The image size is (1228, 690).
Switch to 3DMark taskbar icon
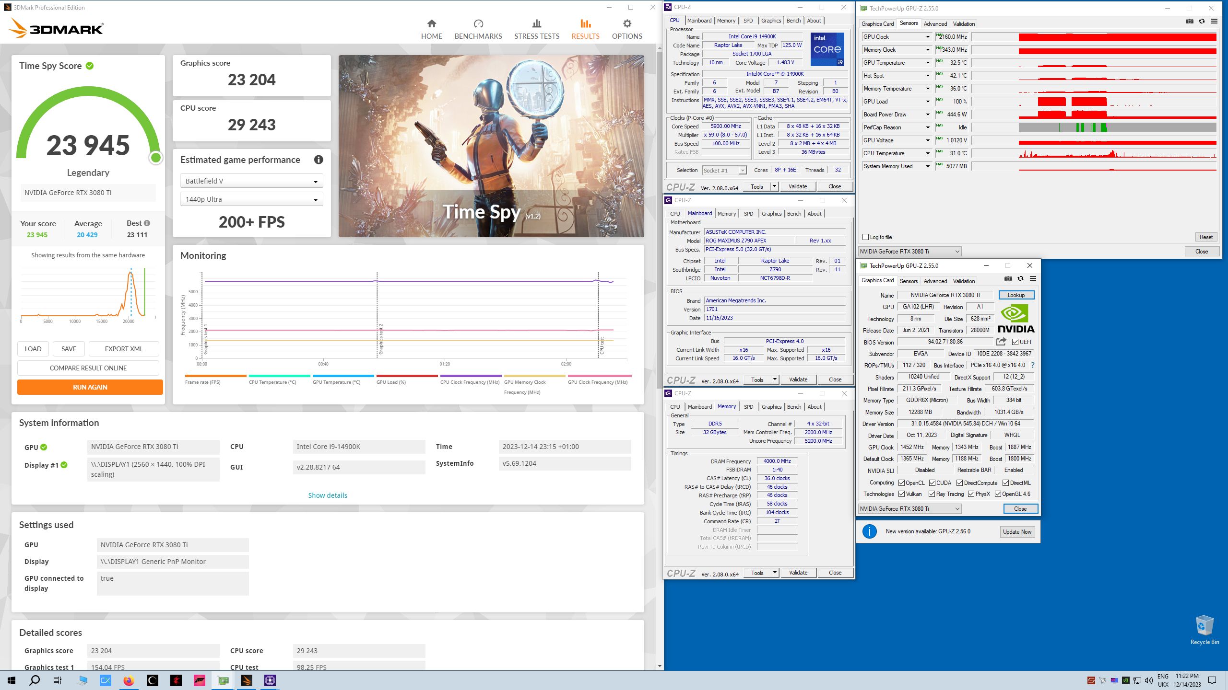(247, 680)
